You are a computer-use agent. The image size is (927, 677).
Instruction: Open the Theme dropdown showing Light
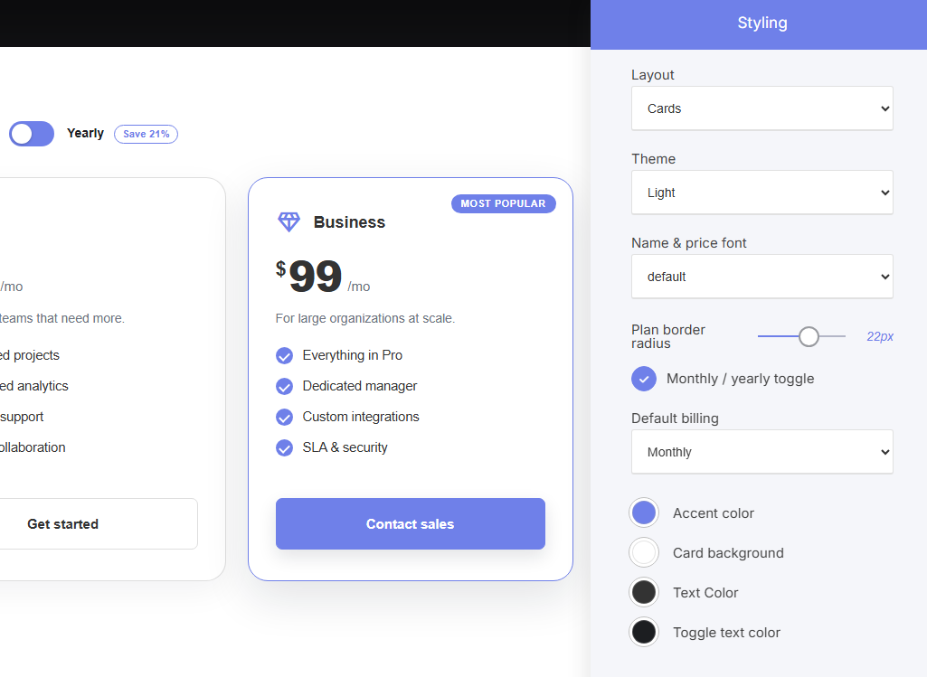(x=762, y=193)
